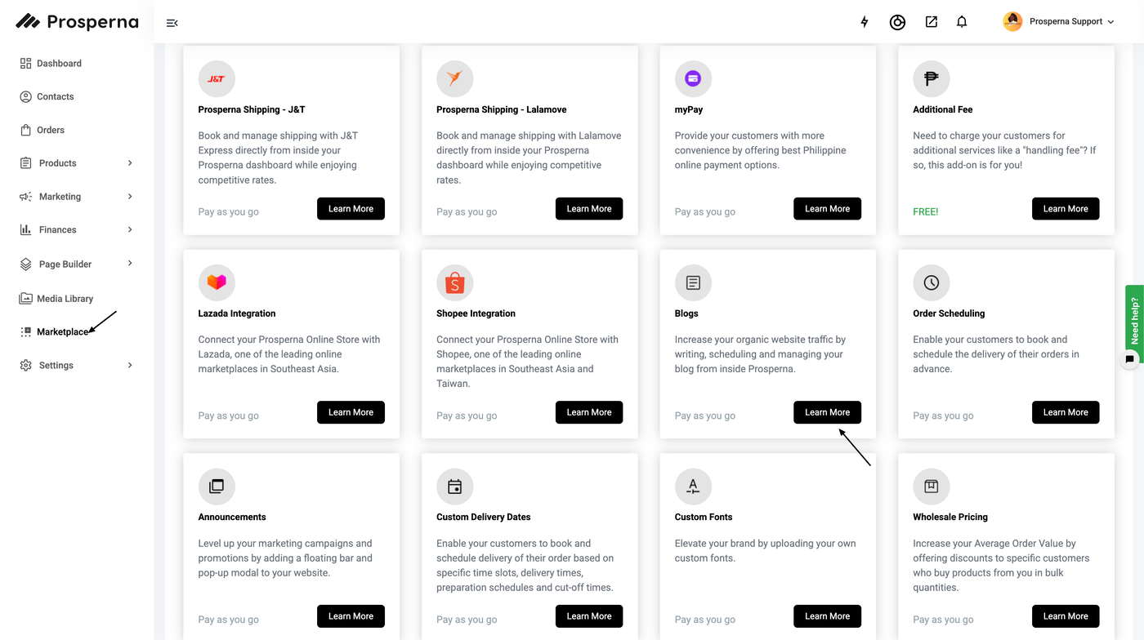Expand the Marketing submenu
Viewport: 1144px width, 640px height.
click(x=130, y=197)
